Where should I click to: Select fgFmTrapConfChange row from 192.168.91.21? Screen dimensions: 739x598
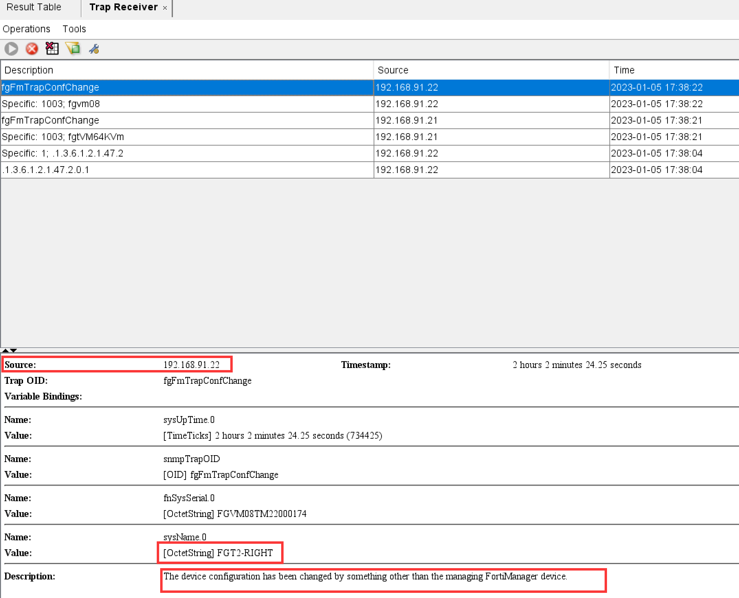50,120
